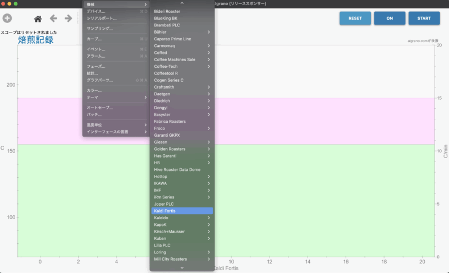Image resolution: width=449 pixels, height=273 pixels.
Task: Expand the Kirsch+Mausser submenu
Action: click(182, 232)
